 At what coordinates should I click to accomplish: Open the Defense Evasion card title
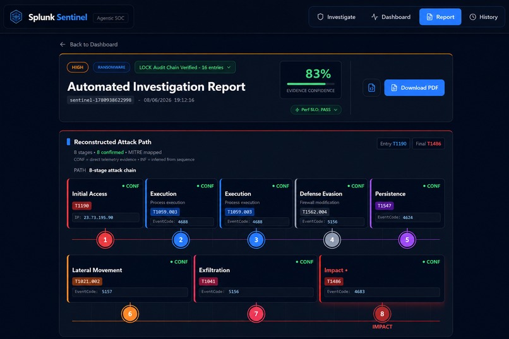[321, 194]
